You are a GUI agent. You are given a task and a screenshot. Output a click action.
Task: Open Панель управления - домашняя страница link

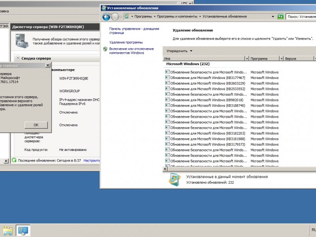tap(134, 31)
